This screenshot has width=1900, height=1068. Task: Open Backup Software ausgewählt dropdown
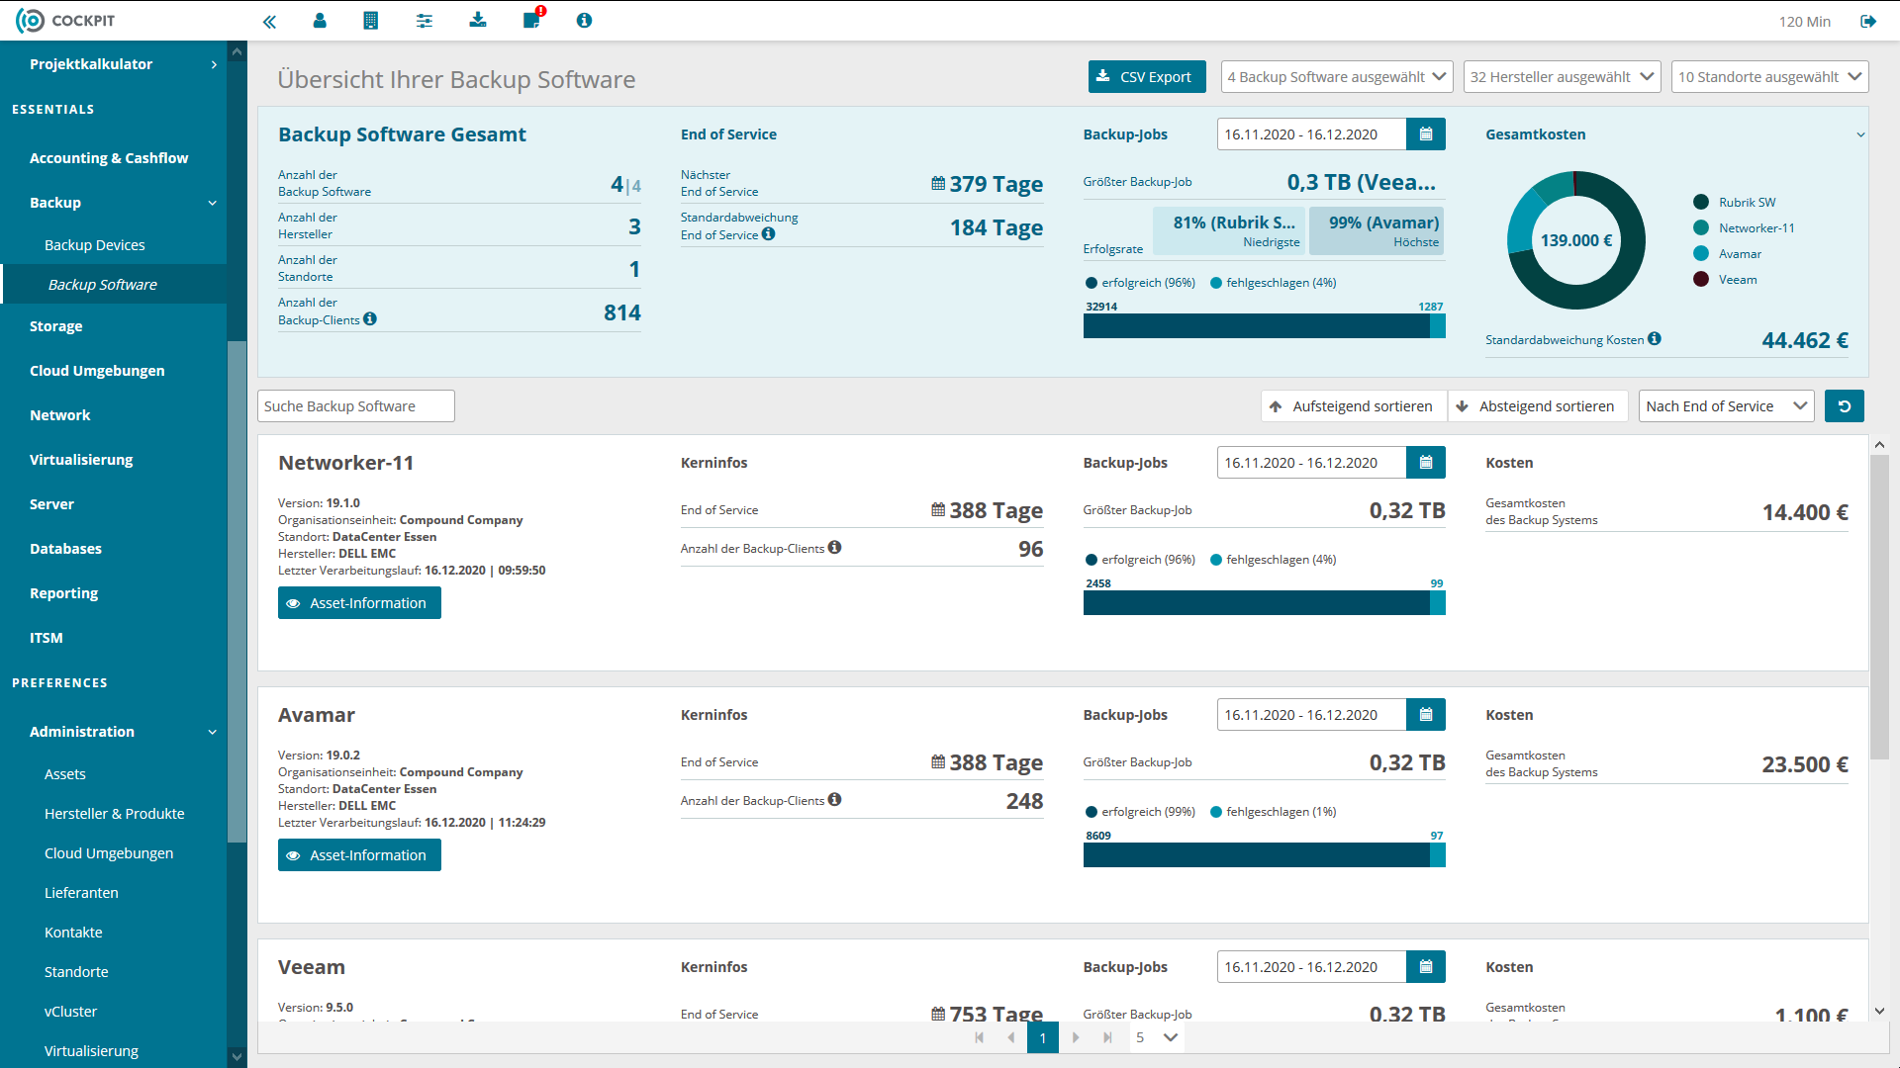pyautogui.click(x=1337, y=77)
